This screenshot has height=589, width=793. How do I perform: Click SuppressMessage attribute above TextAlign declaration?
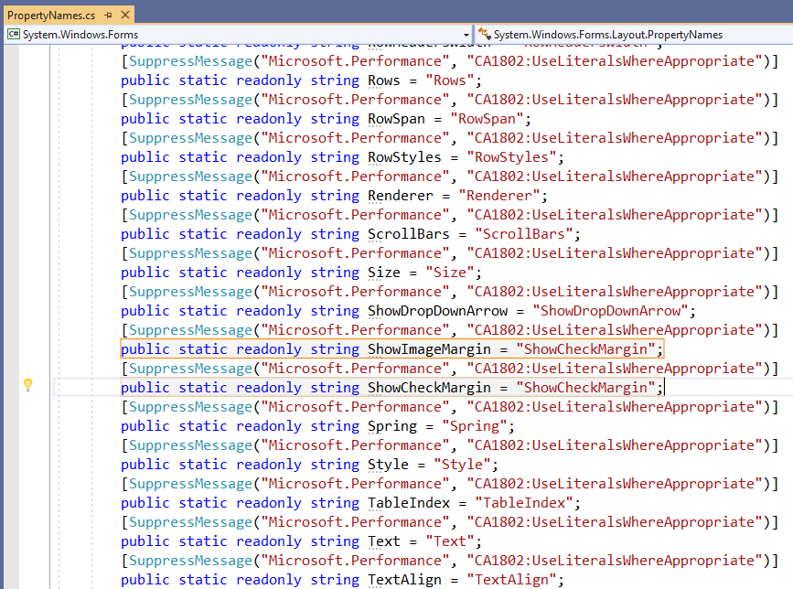coord(190,560)
